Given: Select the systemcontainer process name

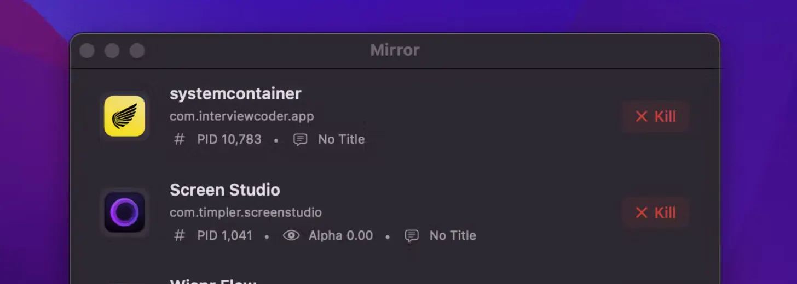Looking at the screenshot, I should (x=235, y=93).
